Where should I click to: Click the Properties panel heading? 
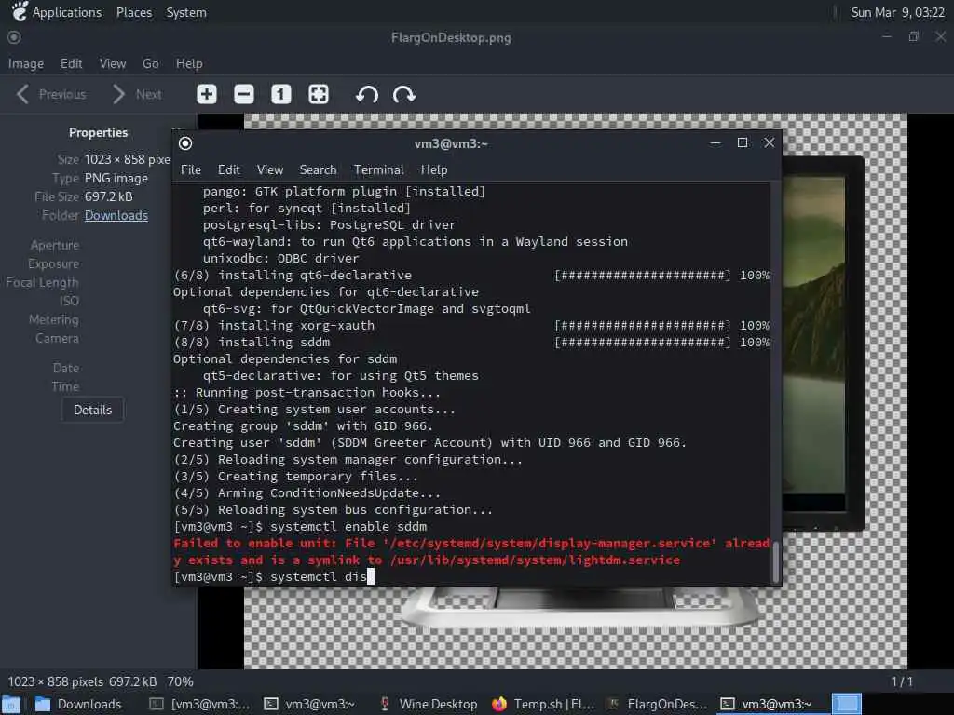tap(98, 132)
